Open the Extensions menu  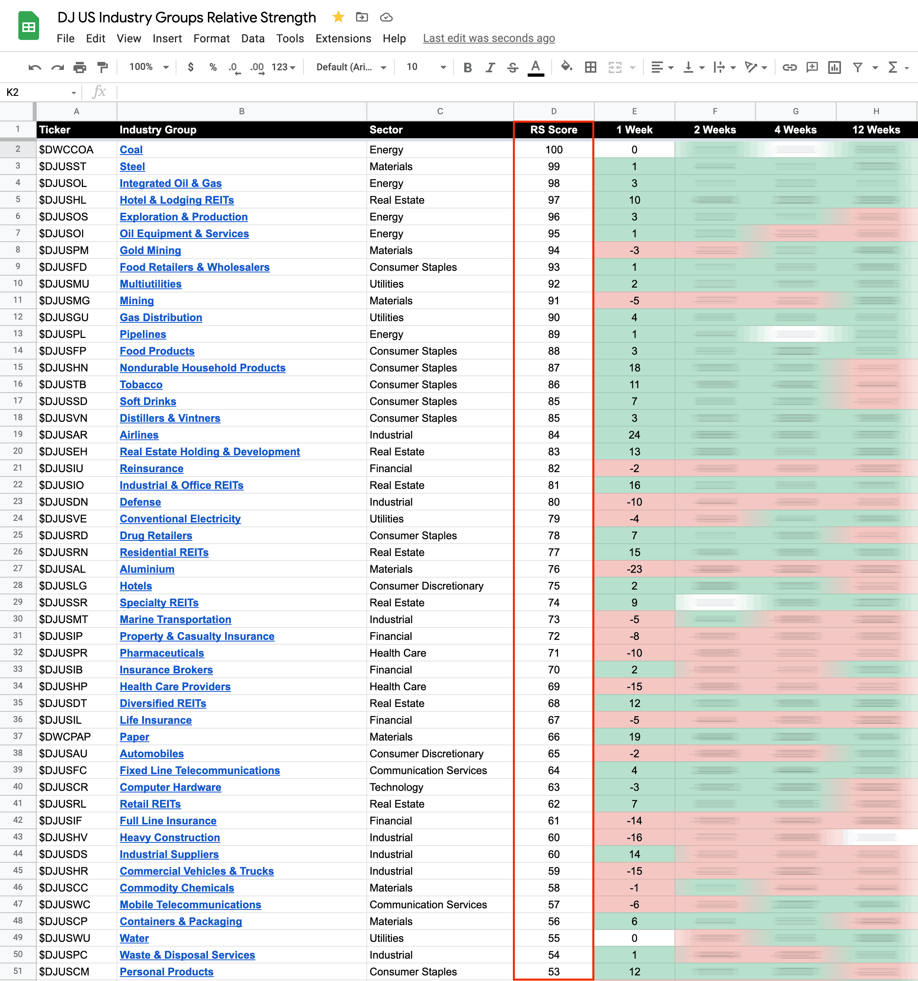pyautogui.click(x=343, y=38)
